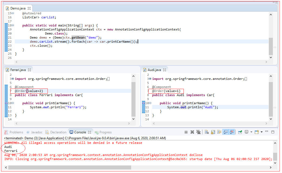Toggle Word Wrap in the Console
This screenshot has width=282, height=173.
click(219, 132)
